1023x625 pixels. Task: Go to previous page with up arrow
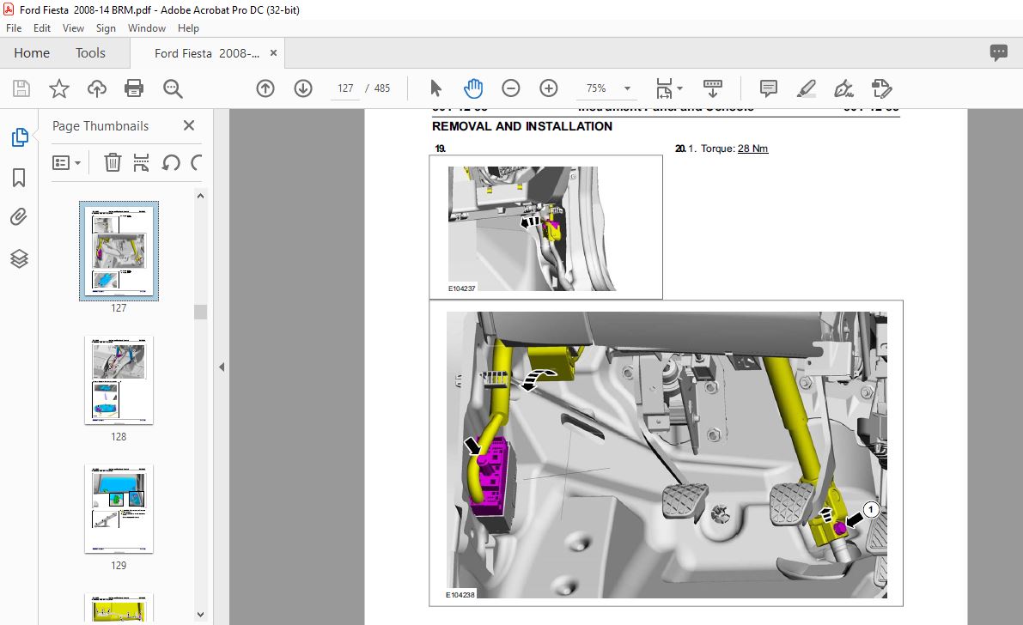coord(265,88)
